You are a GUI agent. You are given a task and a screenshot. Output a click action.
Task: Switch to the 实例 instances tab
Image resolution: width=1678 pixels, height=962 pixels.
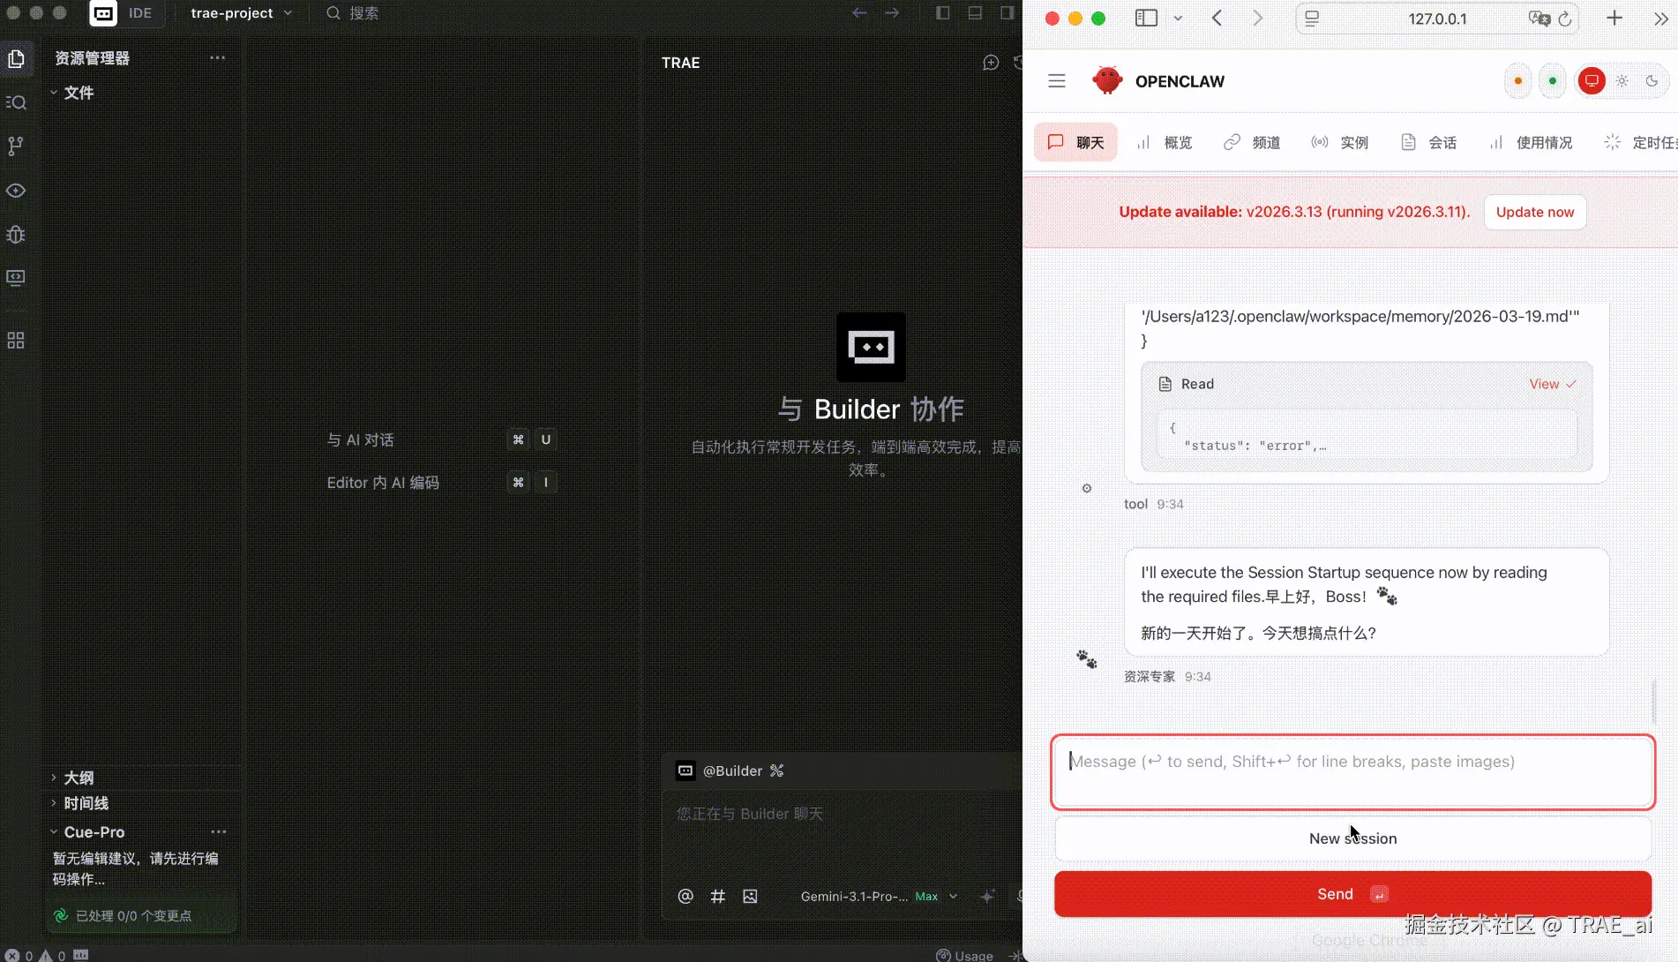pos(1340,142)
